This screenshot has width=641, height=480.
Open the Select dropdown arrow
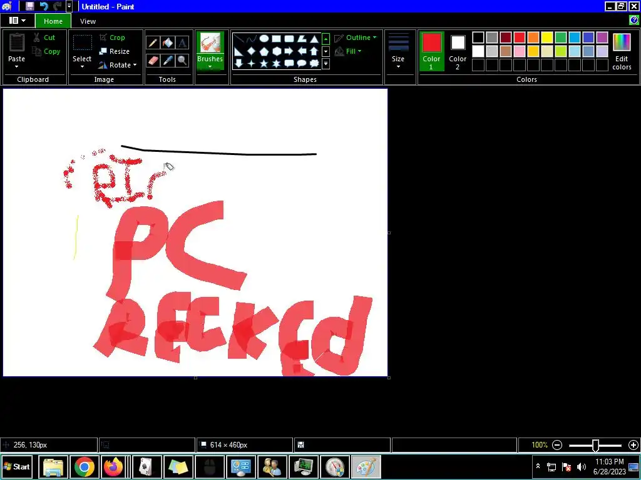tap(82, 67)
